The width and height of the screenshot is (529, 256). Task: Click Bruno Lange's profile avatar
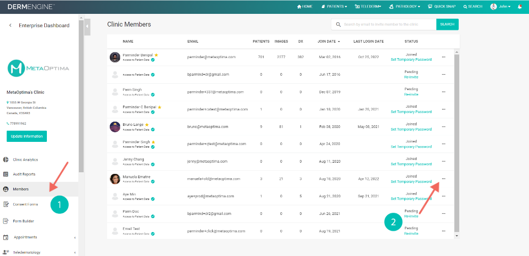115,126
